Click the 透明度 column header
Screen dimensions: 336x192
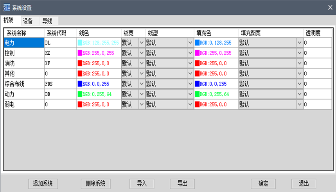318,33
